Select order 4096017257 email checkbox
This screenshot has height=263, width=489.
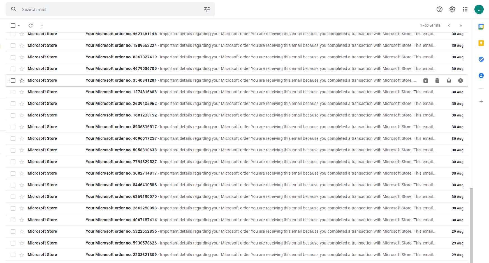click(13, 139)
